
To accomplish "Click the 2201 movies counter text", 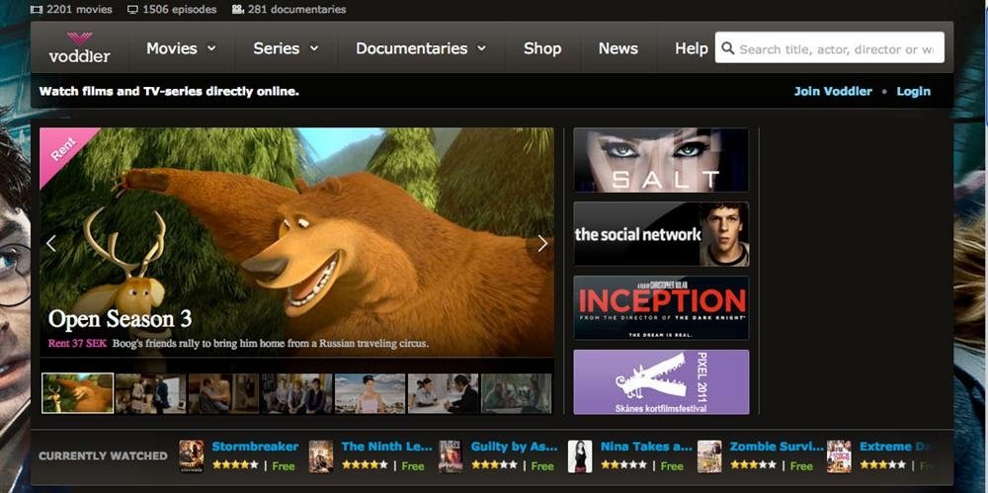I will point(79,10).
